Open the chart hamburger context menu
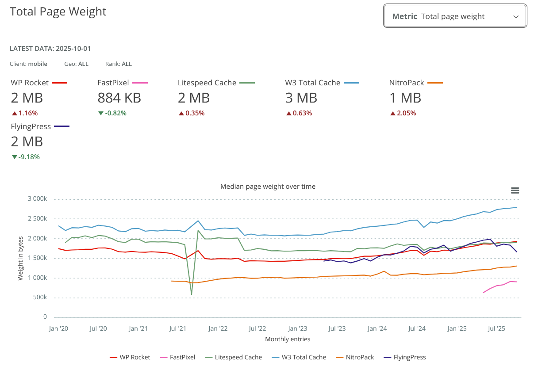Viewport: 534px width, 370px height. point(515,191)
